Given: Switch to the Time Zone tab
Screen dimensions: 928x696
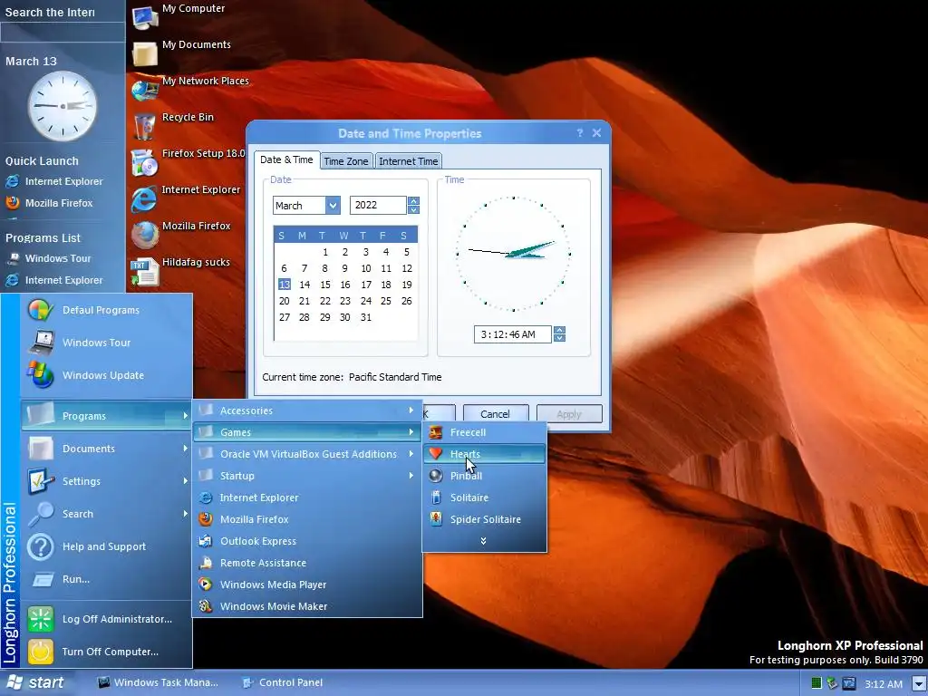Looking at the screenshot, I should point(346,161).
